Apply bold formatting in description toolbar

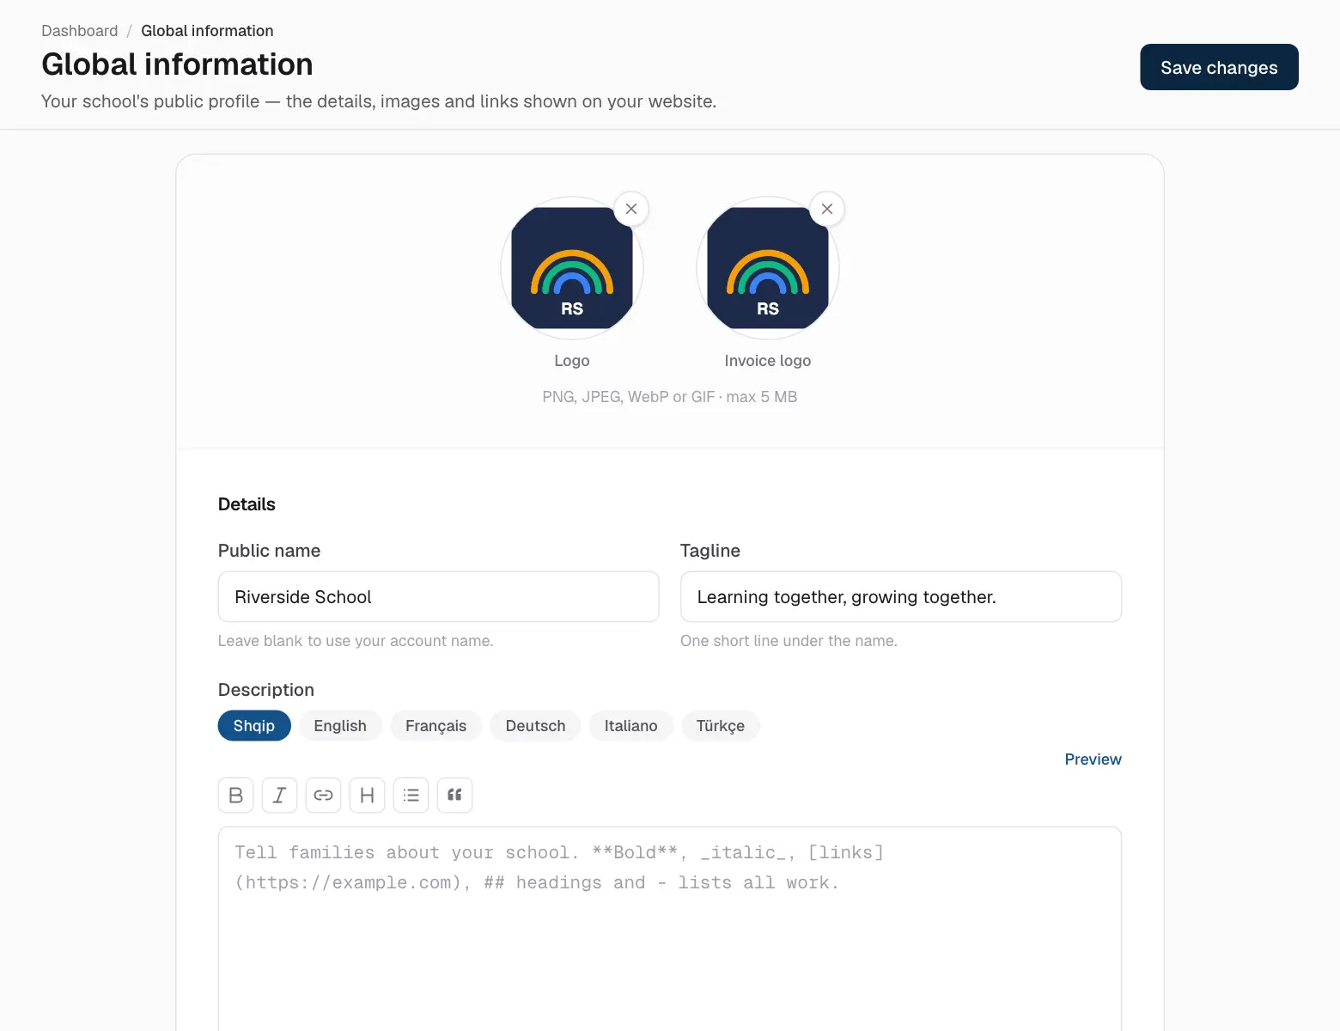236,795
